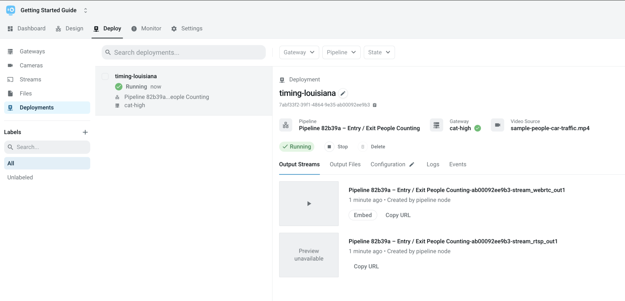Open sample-people-car-traffic.mp4 video source
625x301 pixels.
click(x=550, y=128)
